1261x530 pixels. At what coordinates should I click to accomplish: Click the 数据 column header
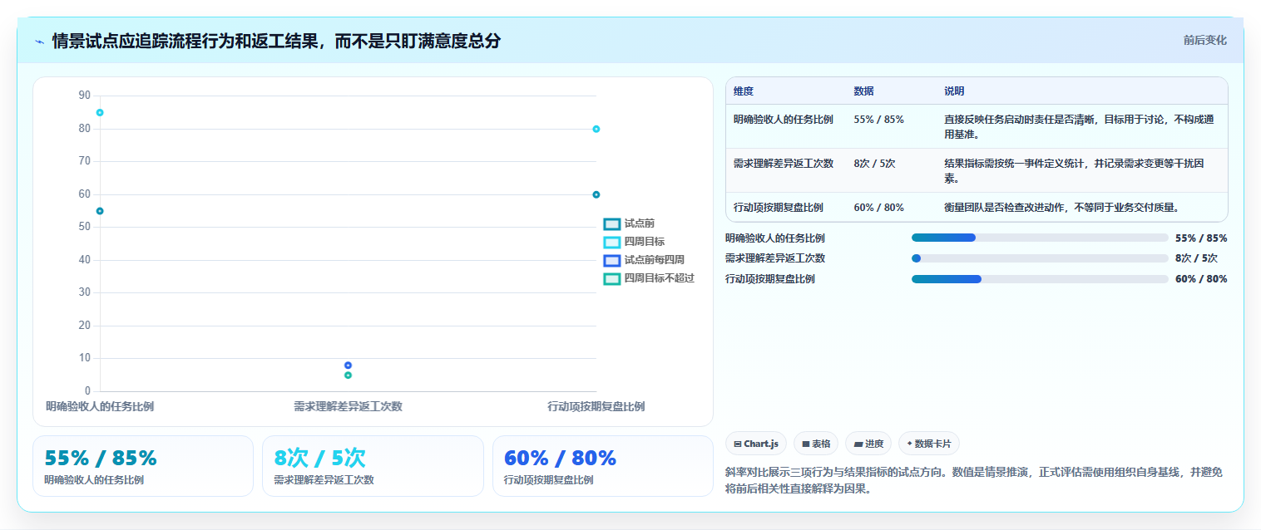pyautogui.click(x=863, y=91)
